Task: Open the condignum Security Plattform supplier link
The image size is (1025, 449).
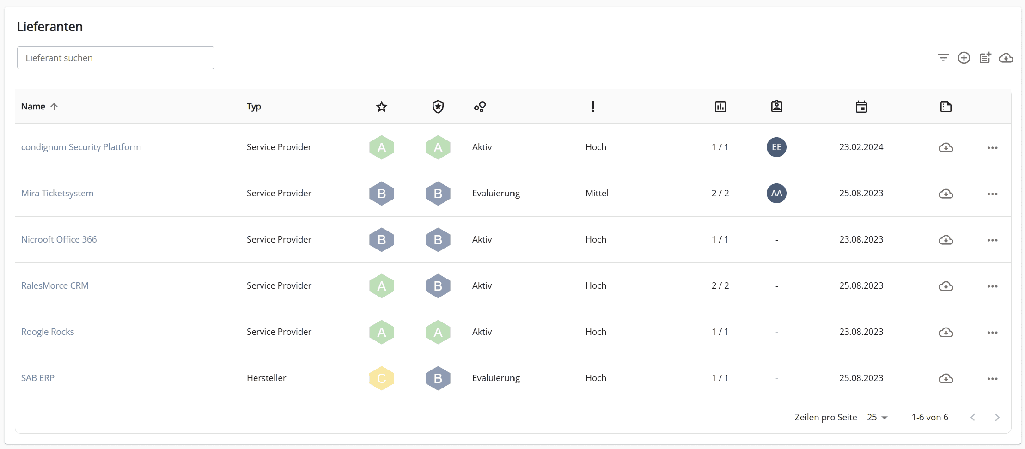Action: (81, 147)
